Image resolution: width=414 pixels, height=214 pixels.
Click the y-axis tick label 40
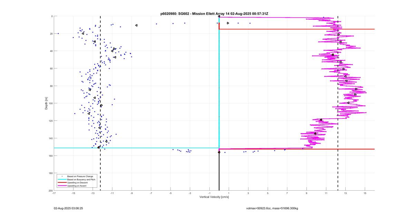(x=51, y=51)
